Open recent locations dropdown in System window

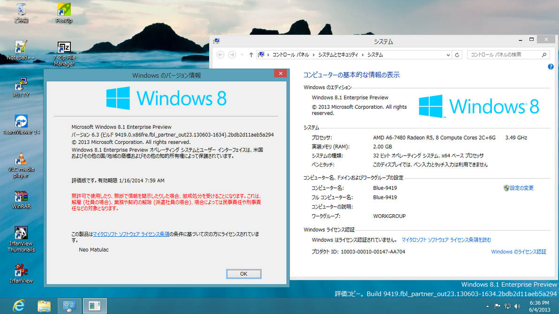[242, 54]
